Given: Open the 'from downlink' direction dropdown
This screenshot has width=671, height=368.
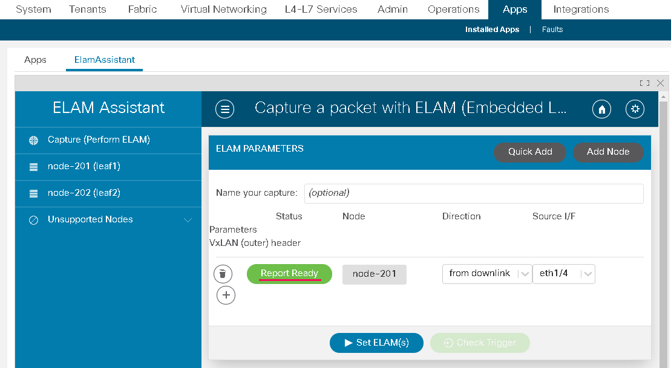Looking at the screenshot, I should 487,274.
